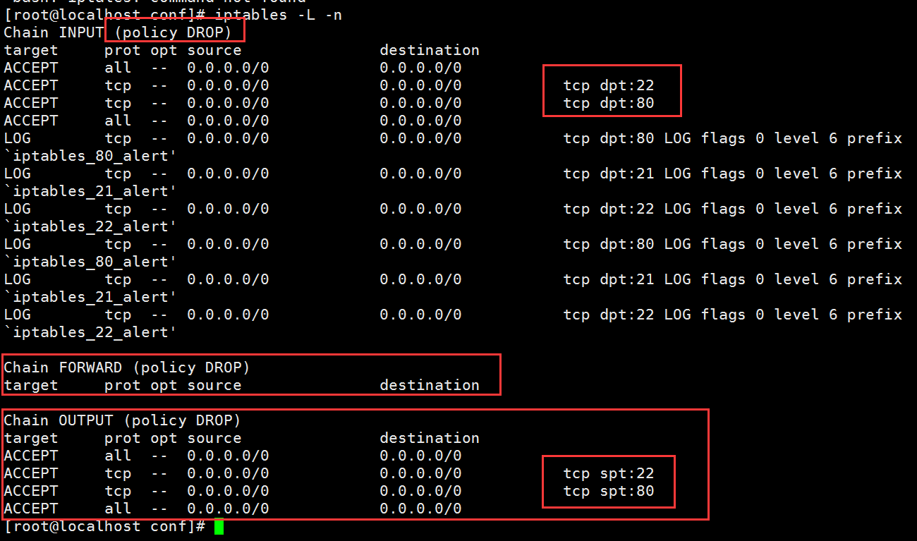Click '(policy DROP)' on the INPUT chain line

[x=176, y=32]
